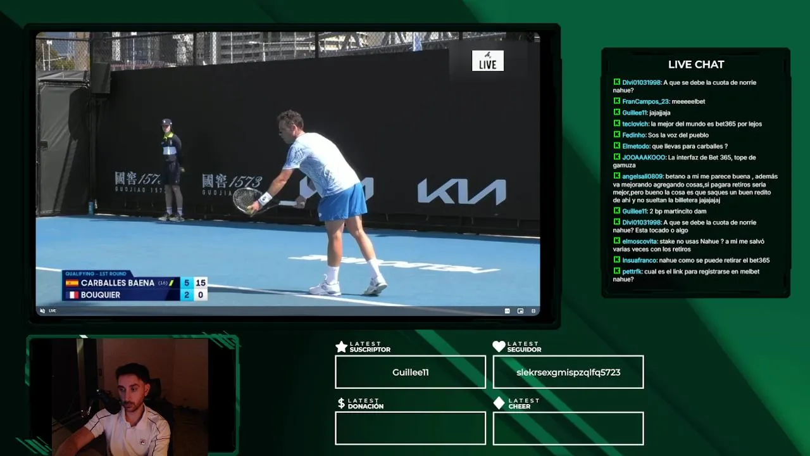Click Carballes Baena's games score 5
The height and width of the screenshot is (456, 810).
pyautogui.click(x=187, y=283)
